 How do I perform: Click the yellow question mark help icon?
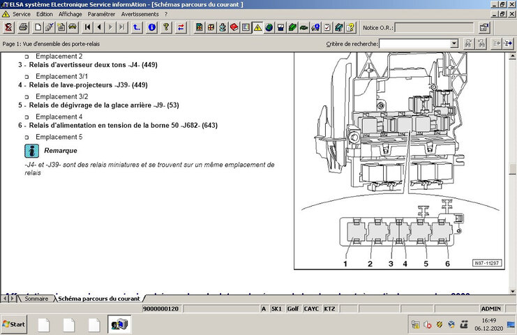[x=166, y=27]
